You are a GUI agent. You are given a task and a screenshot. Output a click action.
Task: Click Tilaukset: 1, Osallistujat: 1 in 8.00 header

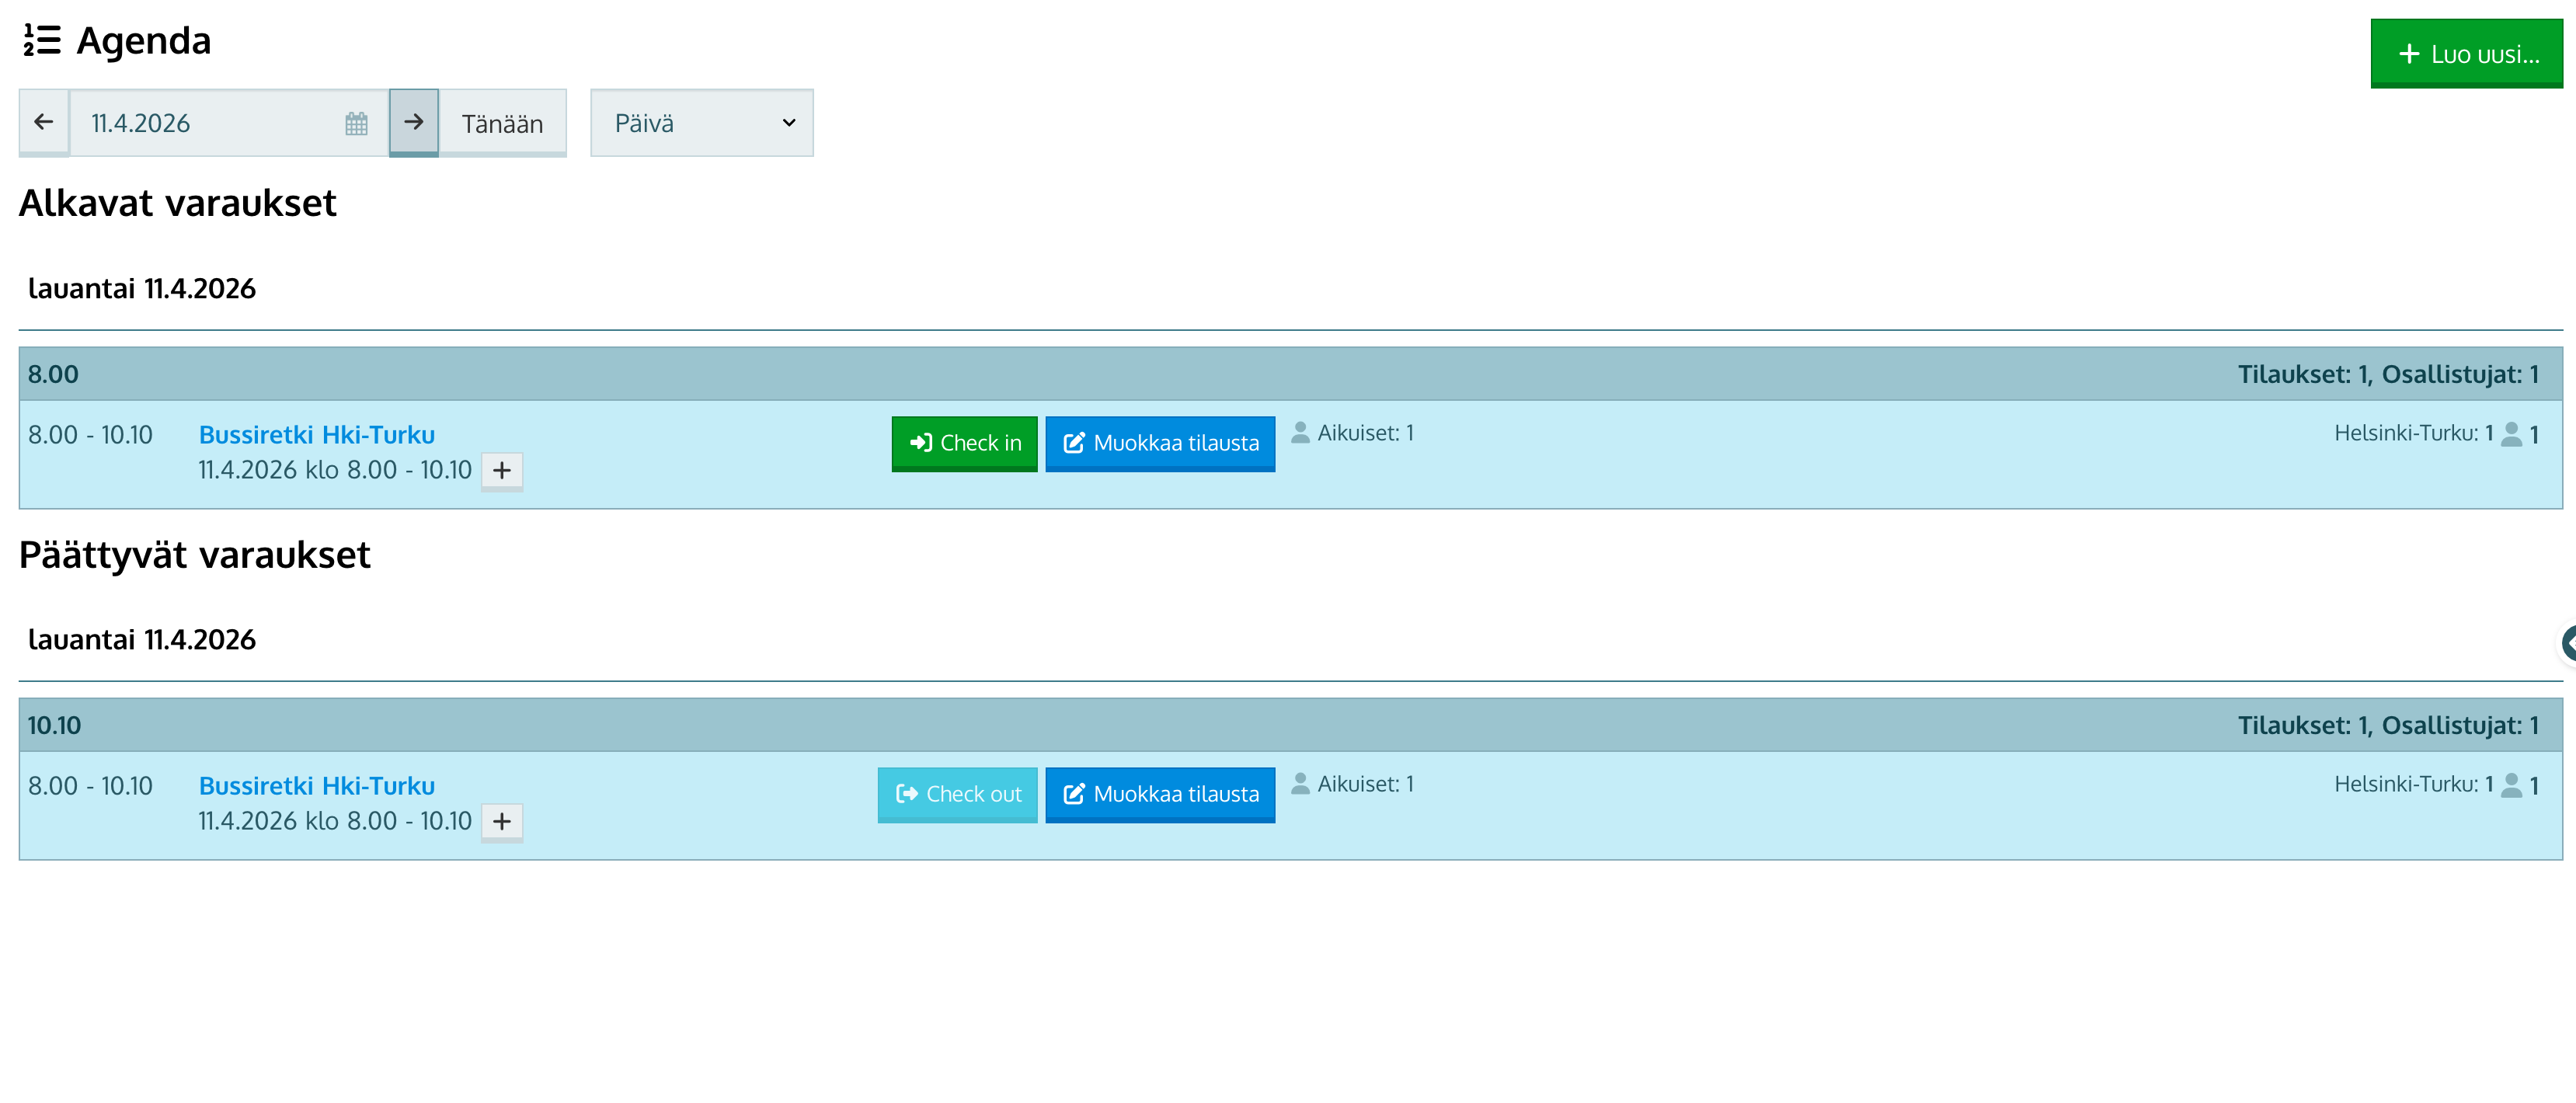pyautogui.click(x=2388, y=374)
